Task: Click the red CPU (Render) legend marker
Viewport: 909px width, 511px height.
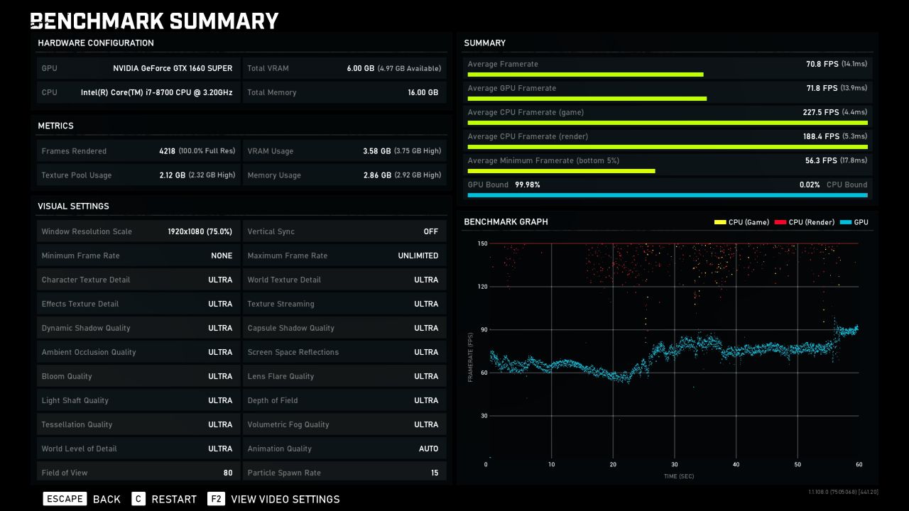Action: [780, 222]
